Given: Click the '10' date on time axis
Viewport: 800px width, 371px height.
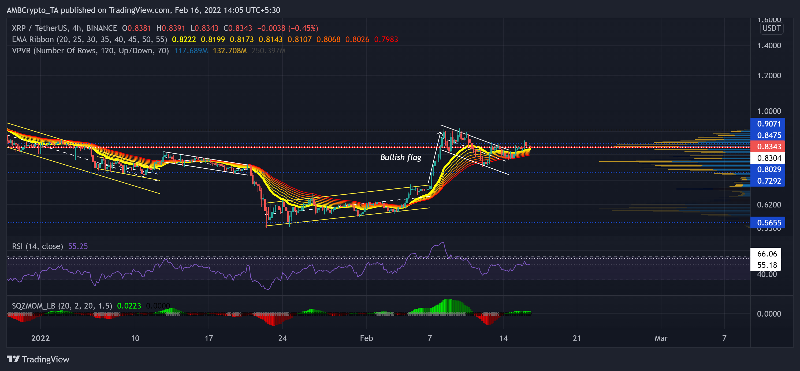Looking at the screenshot, I should pyautogui.click(x=135, y=338).
